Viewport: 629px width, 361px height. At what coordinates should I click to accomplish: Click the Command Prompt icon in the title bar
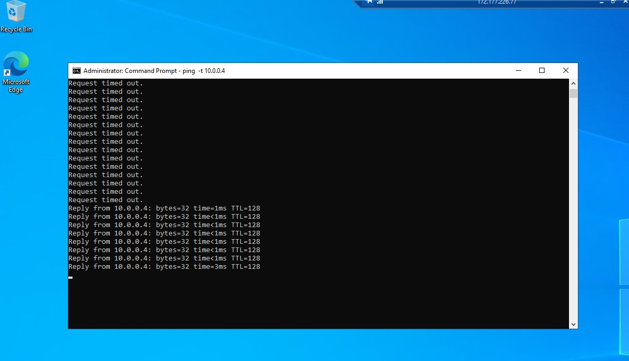[76, 70]
